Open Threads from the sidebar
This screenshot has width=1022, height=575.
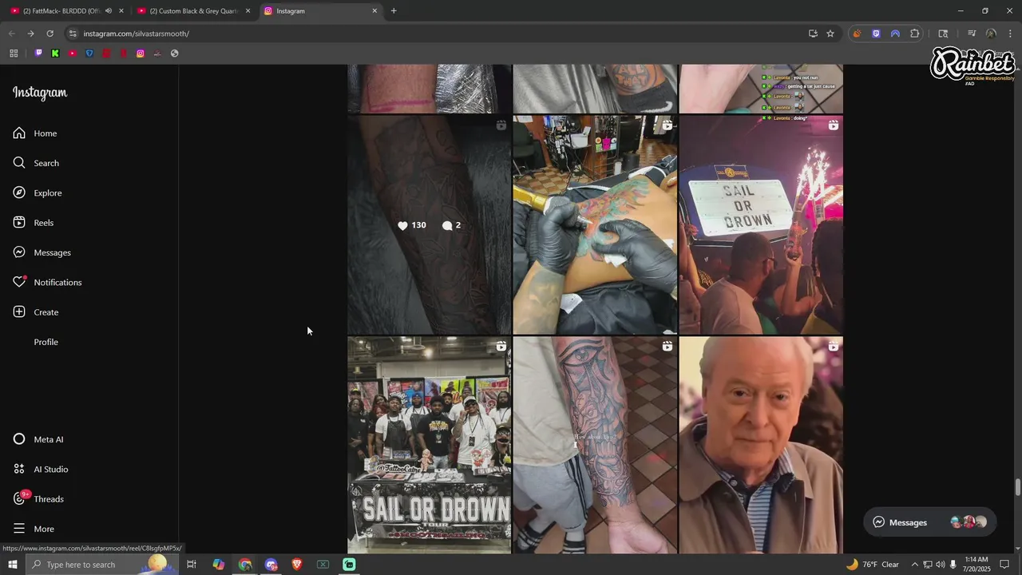coord(38,499)
